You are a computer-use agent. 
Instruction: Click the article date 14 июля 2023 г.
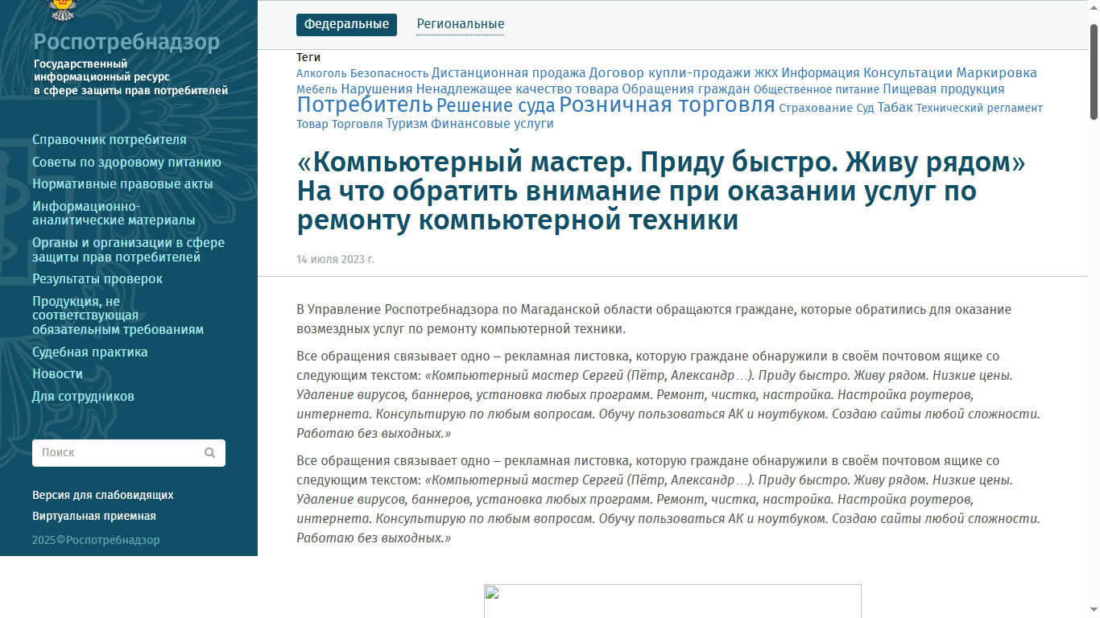point(336,259)
